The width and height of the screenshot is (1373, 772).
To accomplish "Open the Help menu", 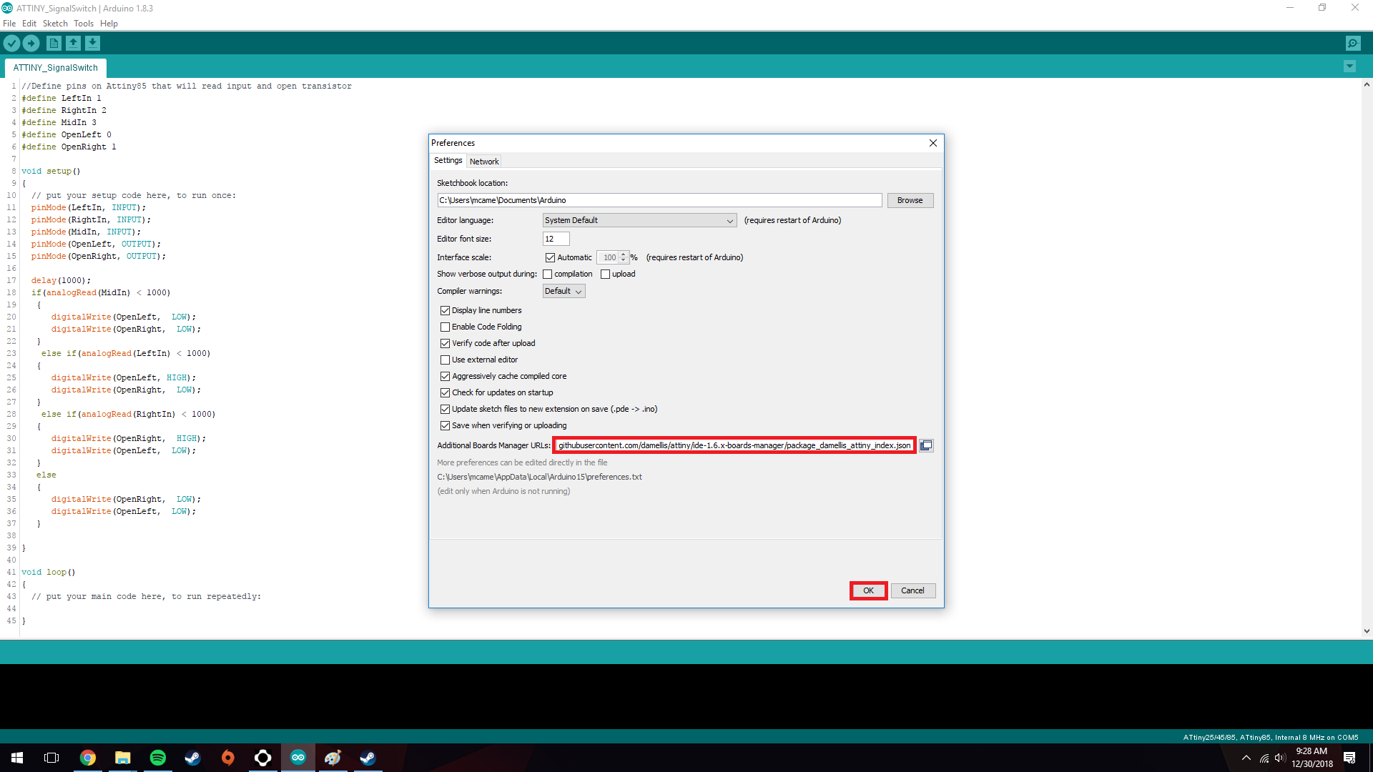I will pyautogui.click(x=109, y=24).
